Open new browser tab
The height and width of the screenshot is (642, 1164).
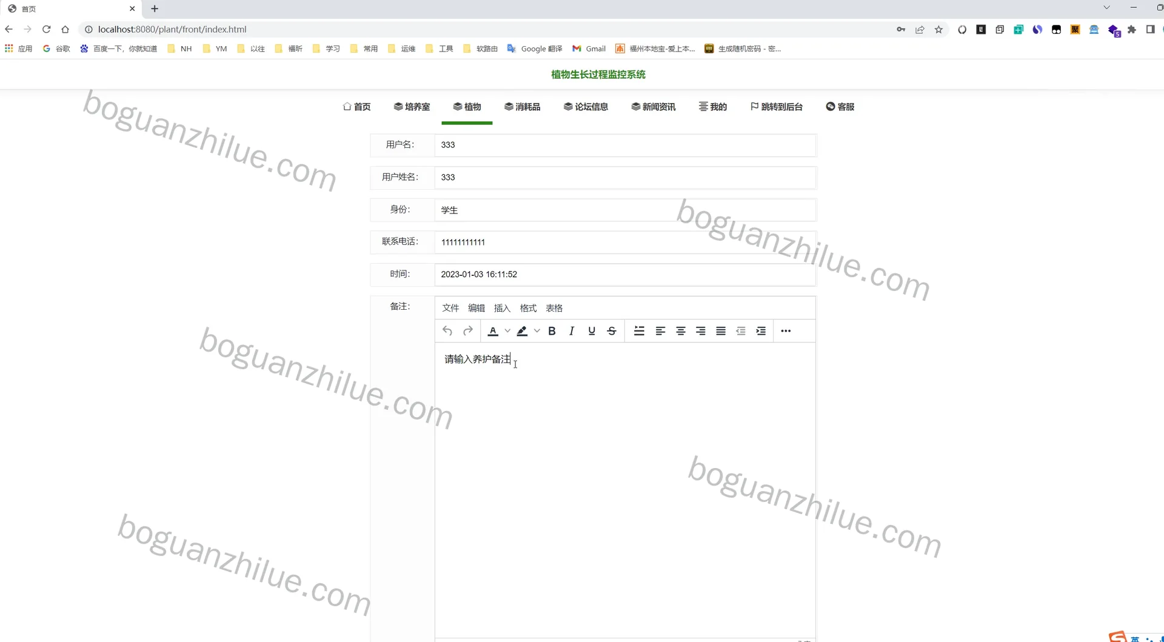pyautogui.click(x=155, y=8)
